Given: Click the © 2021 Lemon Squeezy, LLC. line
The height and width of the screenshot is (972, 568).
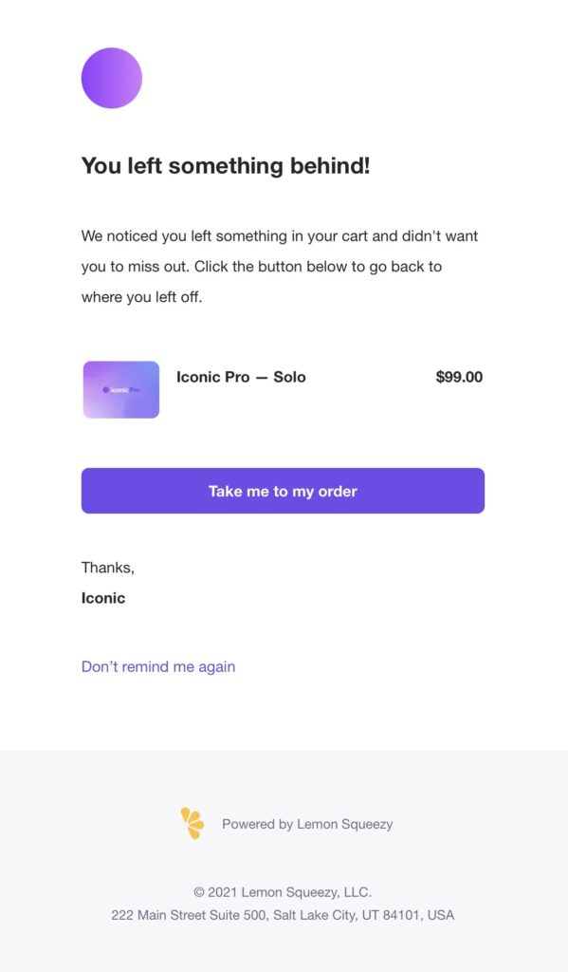Looking at the screenshot, I should [x=284, y=892].
